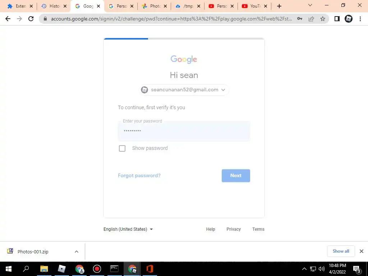This screenshot has width=368, height=276.
Task: Open the notifications action center
Action: coord(357,269)
